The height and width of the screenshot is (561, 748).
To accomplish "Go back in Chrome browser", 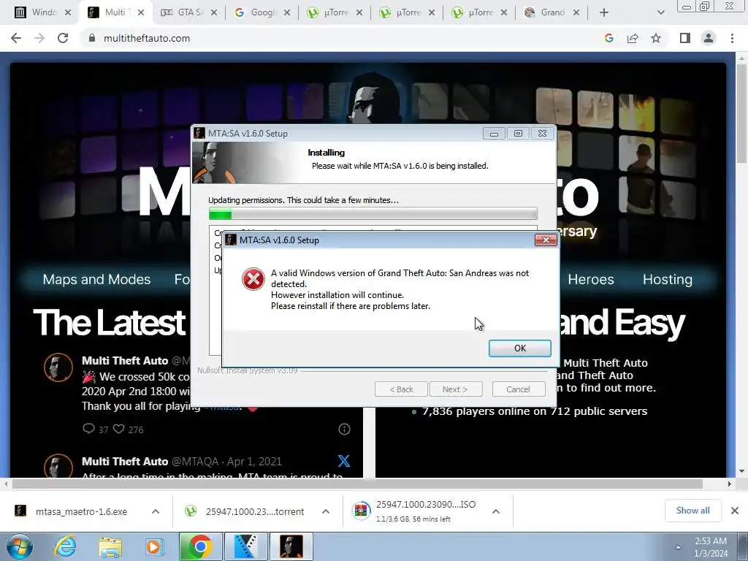I will (16, 38).
